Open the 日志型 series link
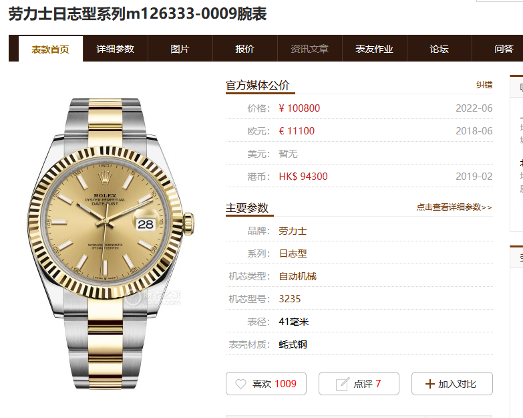 tap(293, 253)
